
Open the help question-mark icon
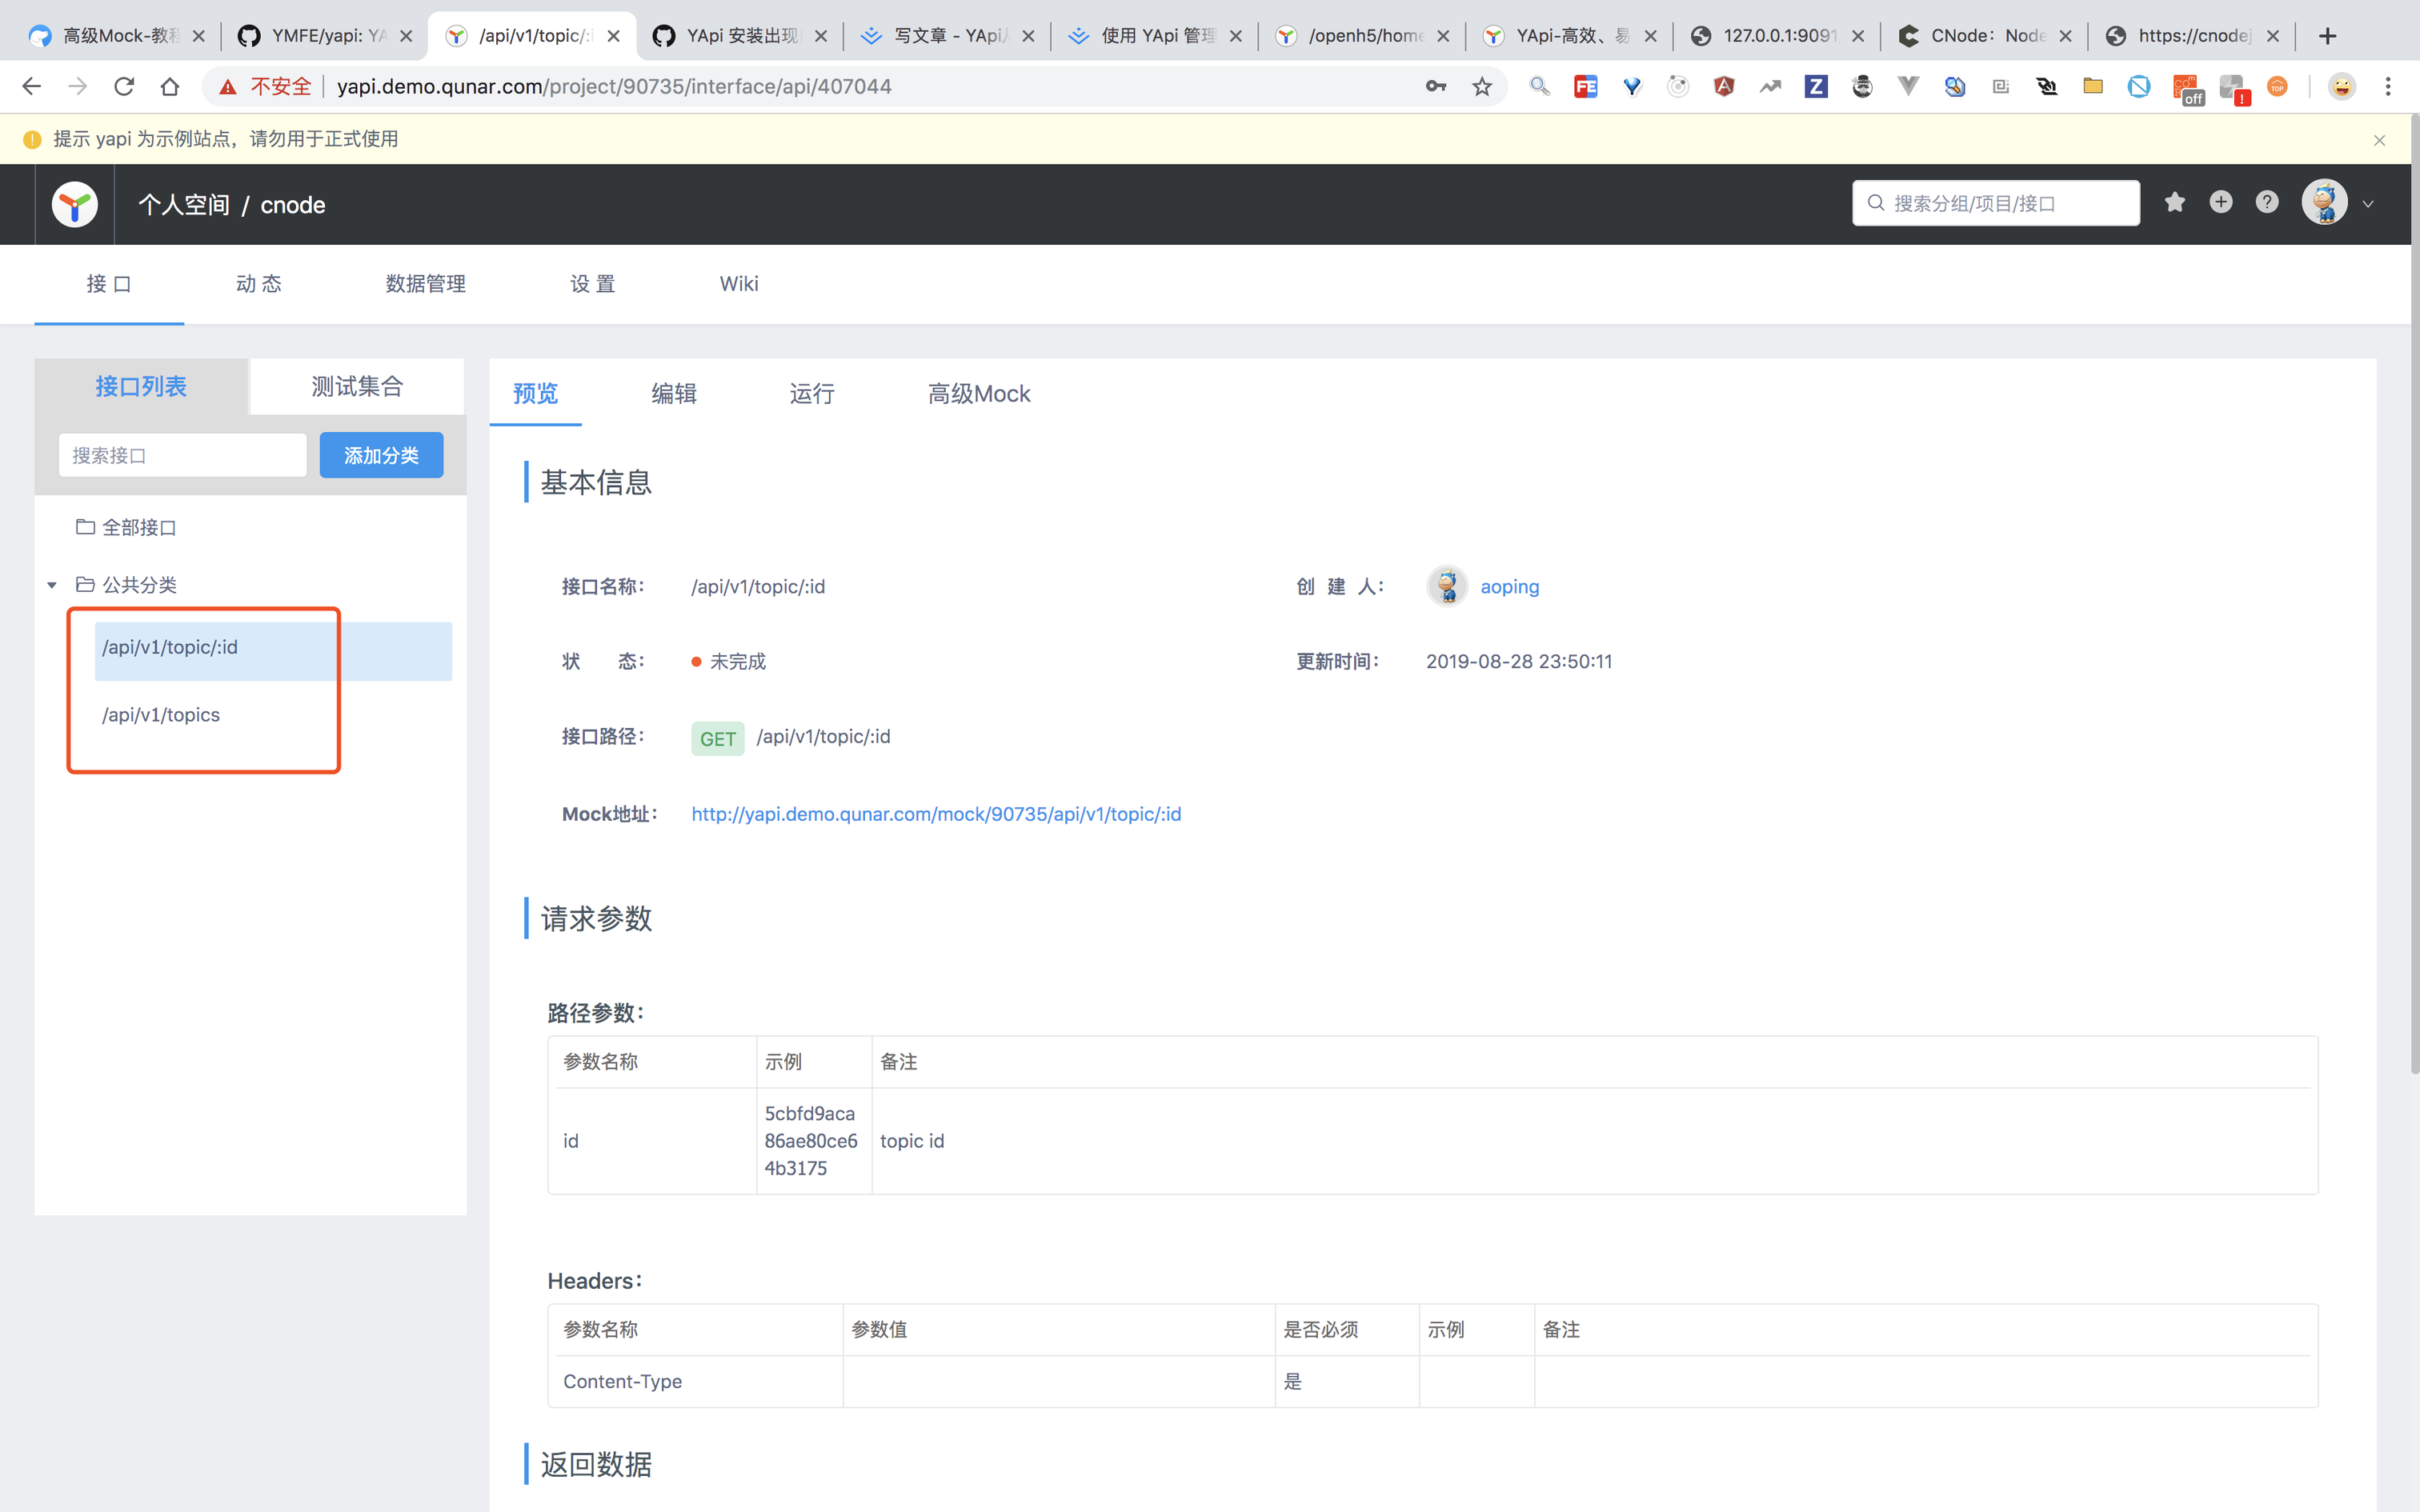[2267, 203]
